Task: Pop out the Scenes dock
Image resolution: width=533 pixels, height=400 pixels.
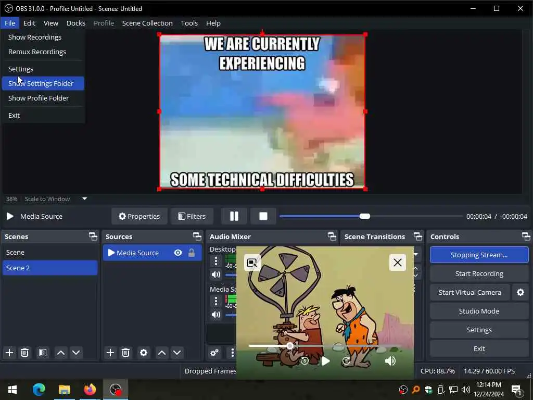Action: (x=93, y=236)
